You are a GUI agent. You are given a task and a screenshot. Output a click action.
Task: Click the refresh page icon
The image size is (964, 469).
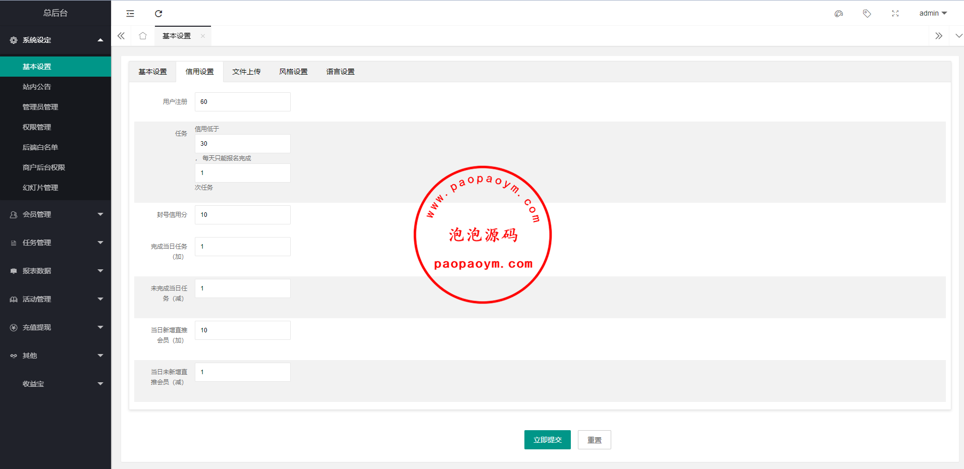click(158, 14)
